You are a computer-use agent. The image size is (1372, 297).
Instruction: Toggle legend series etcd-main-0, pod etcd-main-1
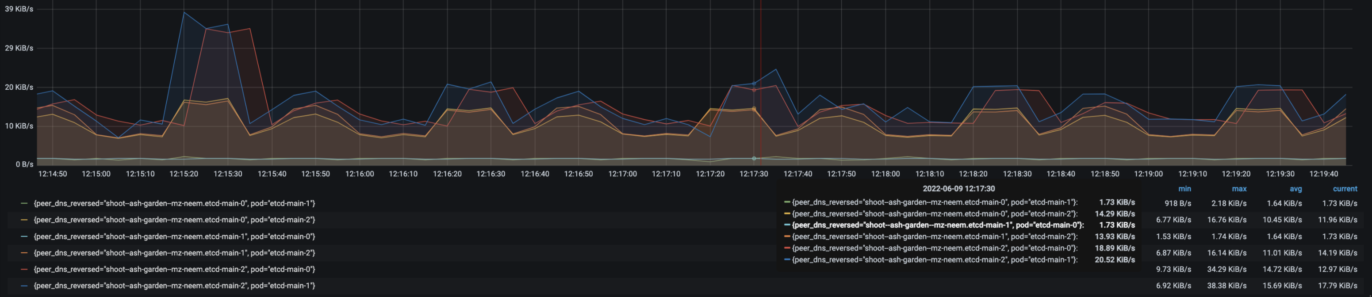pos(174,203)
